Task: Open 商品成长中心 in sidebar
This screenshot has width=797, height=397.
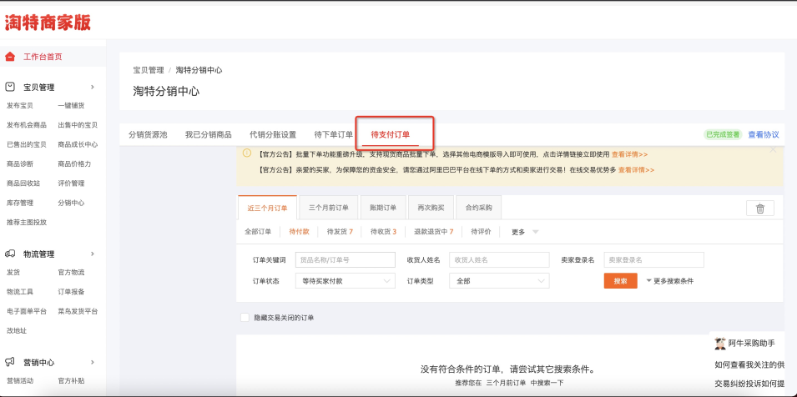Action: pos(78,144)
